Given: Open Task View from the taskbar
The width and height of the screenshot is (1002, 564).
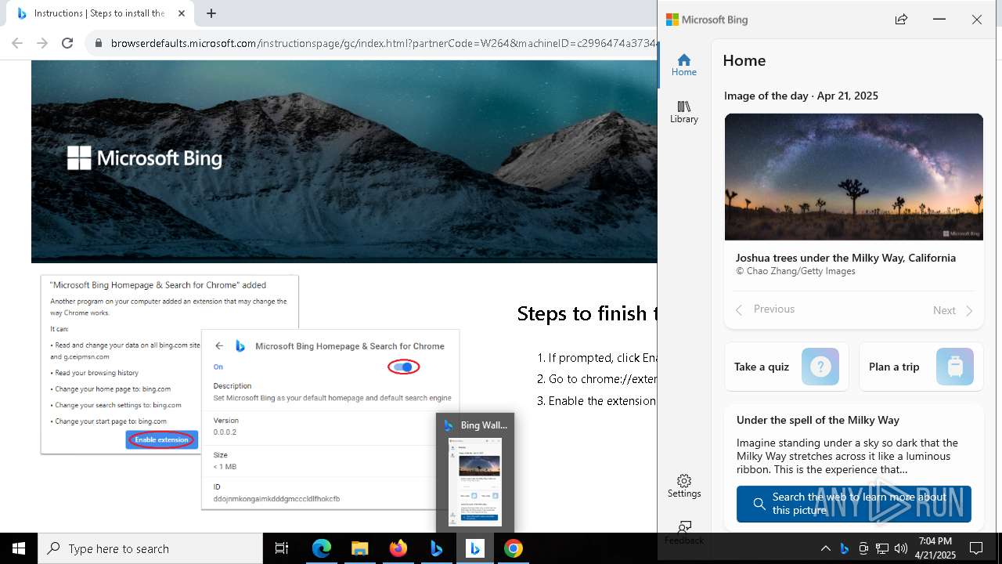Looking at the screenshot, I should tap(283, 548).
